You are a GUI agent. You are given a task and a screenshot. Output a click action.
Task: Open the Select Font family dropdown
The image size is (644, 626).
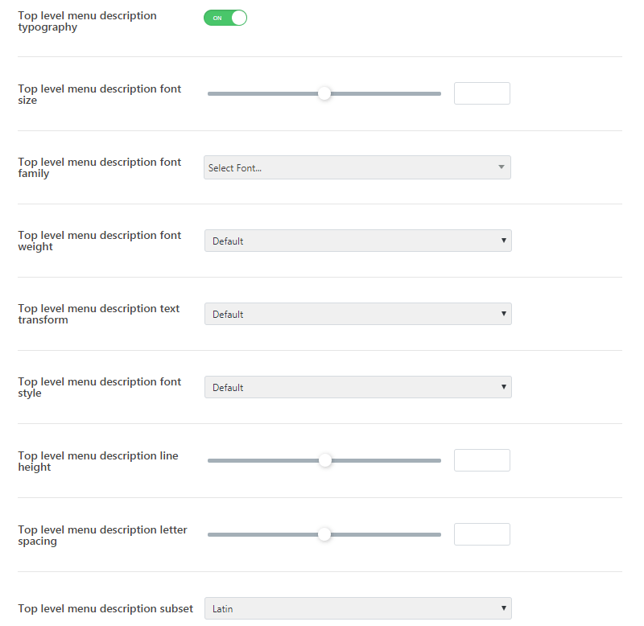[357, 167]
